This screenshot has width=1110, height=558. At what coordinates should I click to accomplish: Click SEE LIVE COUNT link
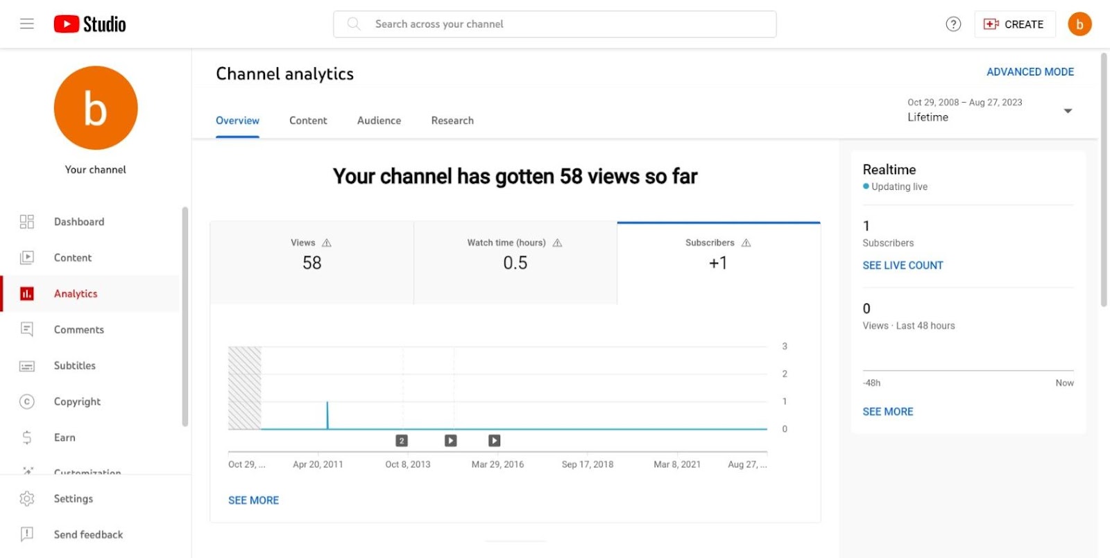pos(903,265)
